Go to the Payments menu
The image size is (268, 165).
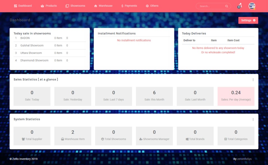(129, 6)
